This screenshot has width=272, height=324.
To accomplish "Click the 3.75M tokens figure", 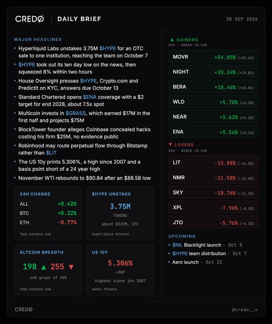I will [x=120, y=206].
